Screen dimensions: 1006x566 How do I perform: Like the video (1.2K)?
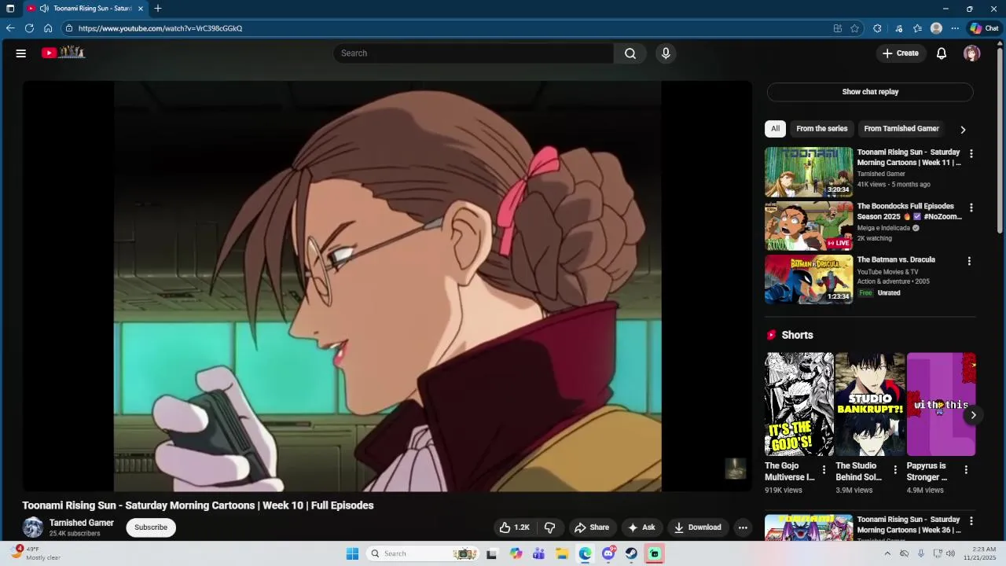click(515, 527)
